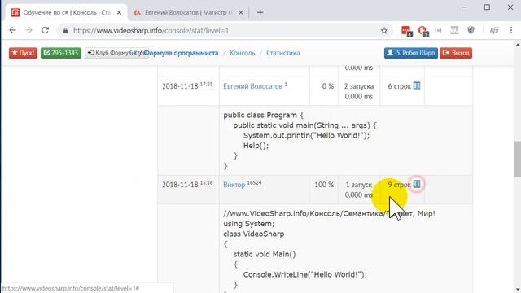Click the using System; code line

pyautogui.click(x=249, y=224)
